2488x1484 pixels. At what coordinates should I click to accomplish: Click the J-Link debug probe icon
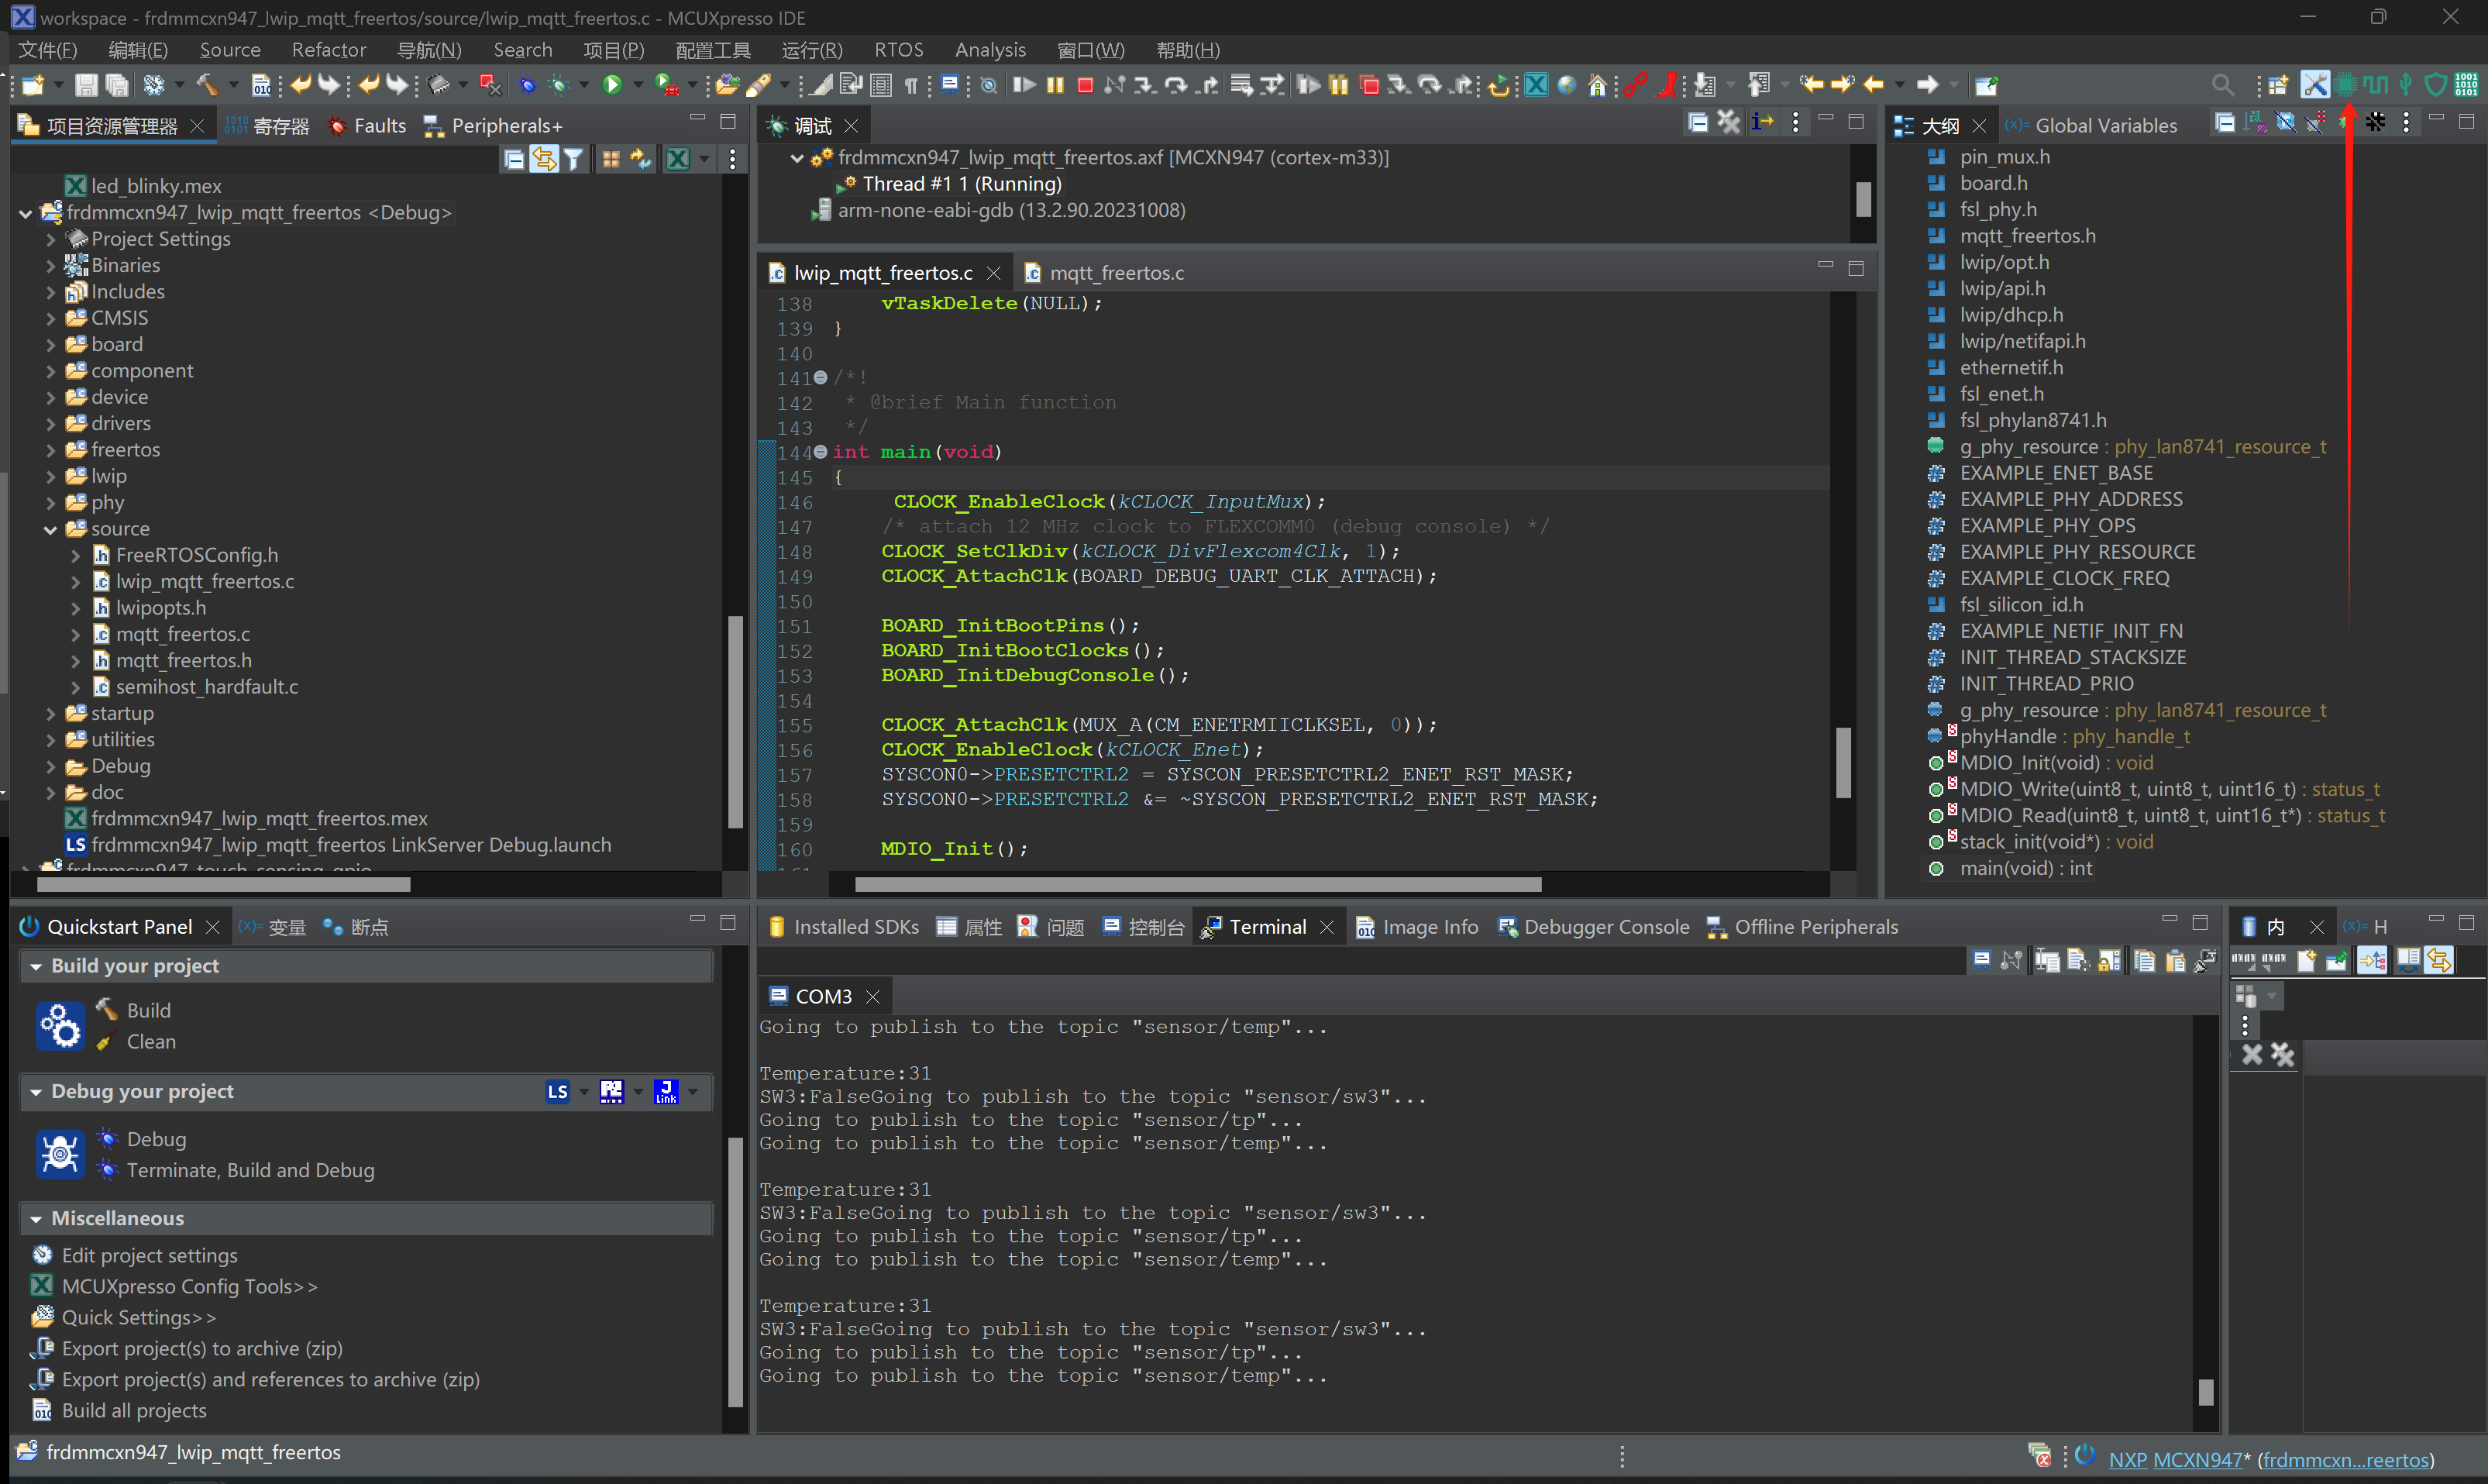666,1092
